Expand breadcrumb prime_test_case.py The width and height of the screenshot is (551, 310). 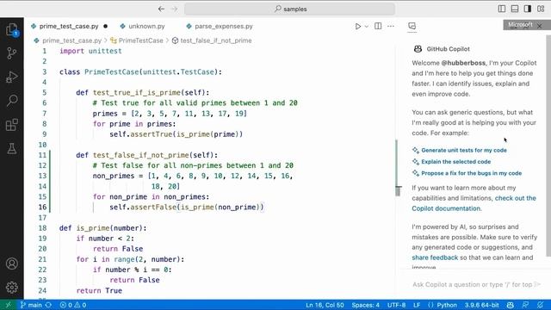(71, 40)
